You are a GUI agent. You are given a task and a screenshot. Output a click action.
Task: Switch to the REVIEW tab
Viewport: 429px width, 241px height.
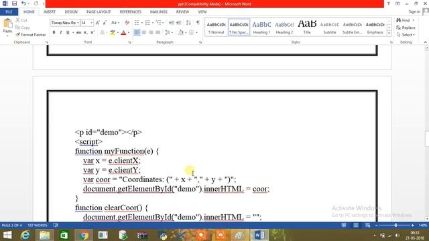point(182,12)
